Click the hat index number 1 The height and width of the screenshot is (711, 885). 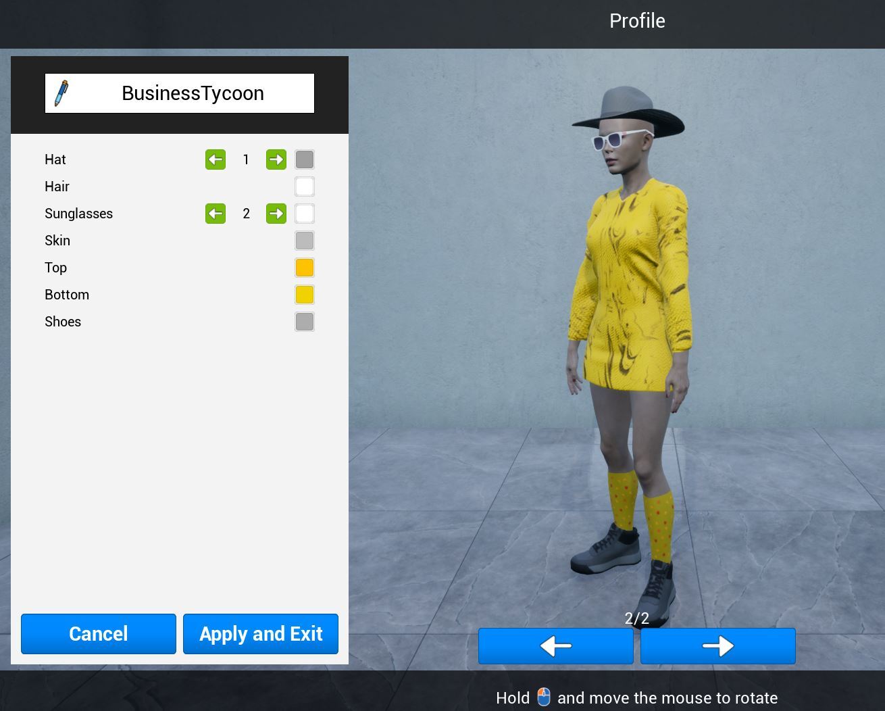tap(246, 160)
